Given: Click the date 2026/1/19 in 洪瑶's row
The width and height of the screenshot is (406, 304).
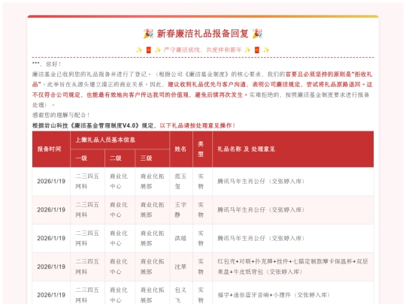Looking at the screenshot, I should point(51,238).
